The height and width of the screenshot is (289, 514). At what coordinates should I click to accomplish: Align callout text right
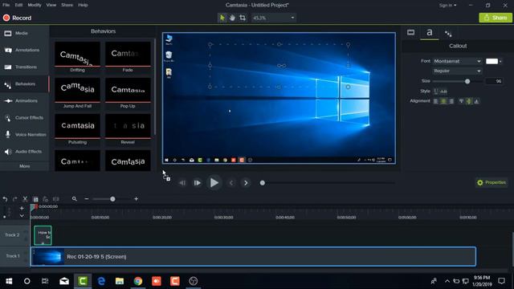tap(451, 101)
